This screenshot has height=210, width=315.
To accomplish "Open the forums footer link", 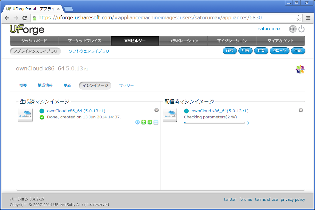I will pyautogui.click(x=245, y=199).
